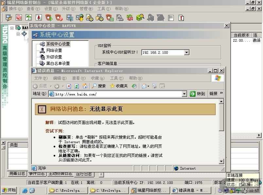Screen dimensions: 263x195
Task: Click the green box with magnifier icon
Action: click(x=140, y=18)
